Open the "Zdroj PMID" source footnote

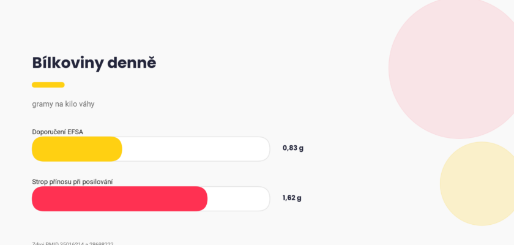(73, 243)
